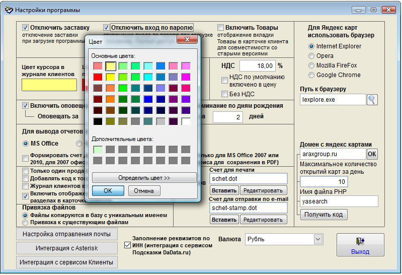Image resolution: width=402 pixels, height=275 pixels.
Task: Choose the light green custom color swatch
Action: tap(98, 150)
